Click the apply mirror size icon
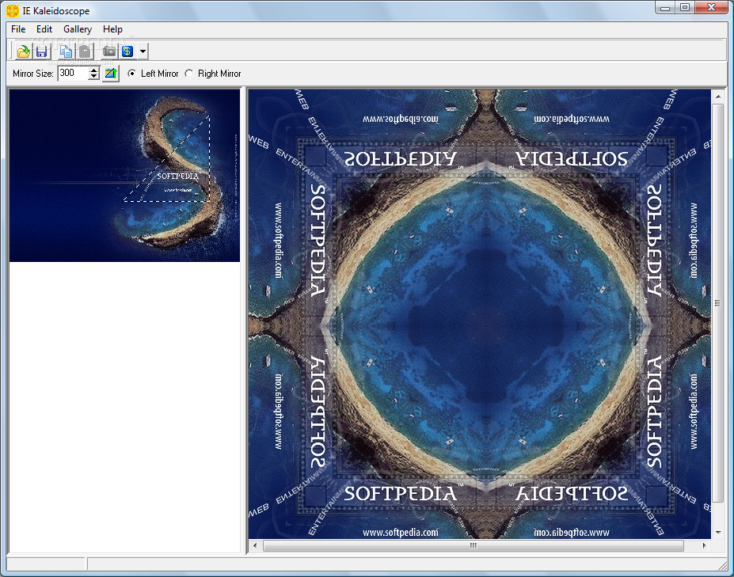Image resolution: width=734 pixels, height=577 pixels. [x=111, y=73]
